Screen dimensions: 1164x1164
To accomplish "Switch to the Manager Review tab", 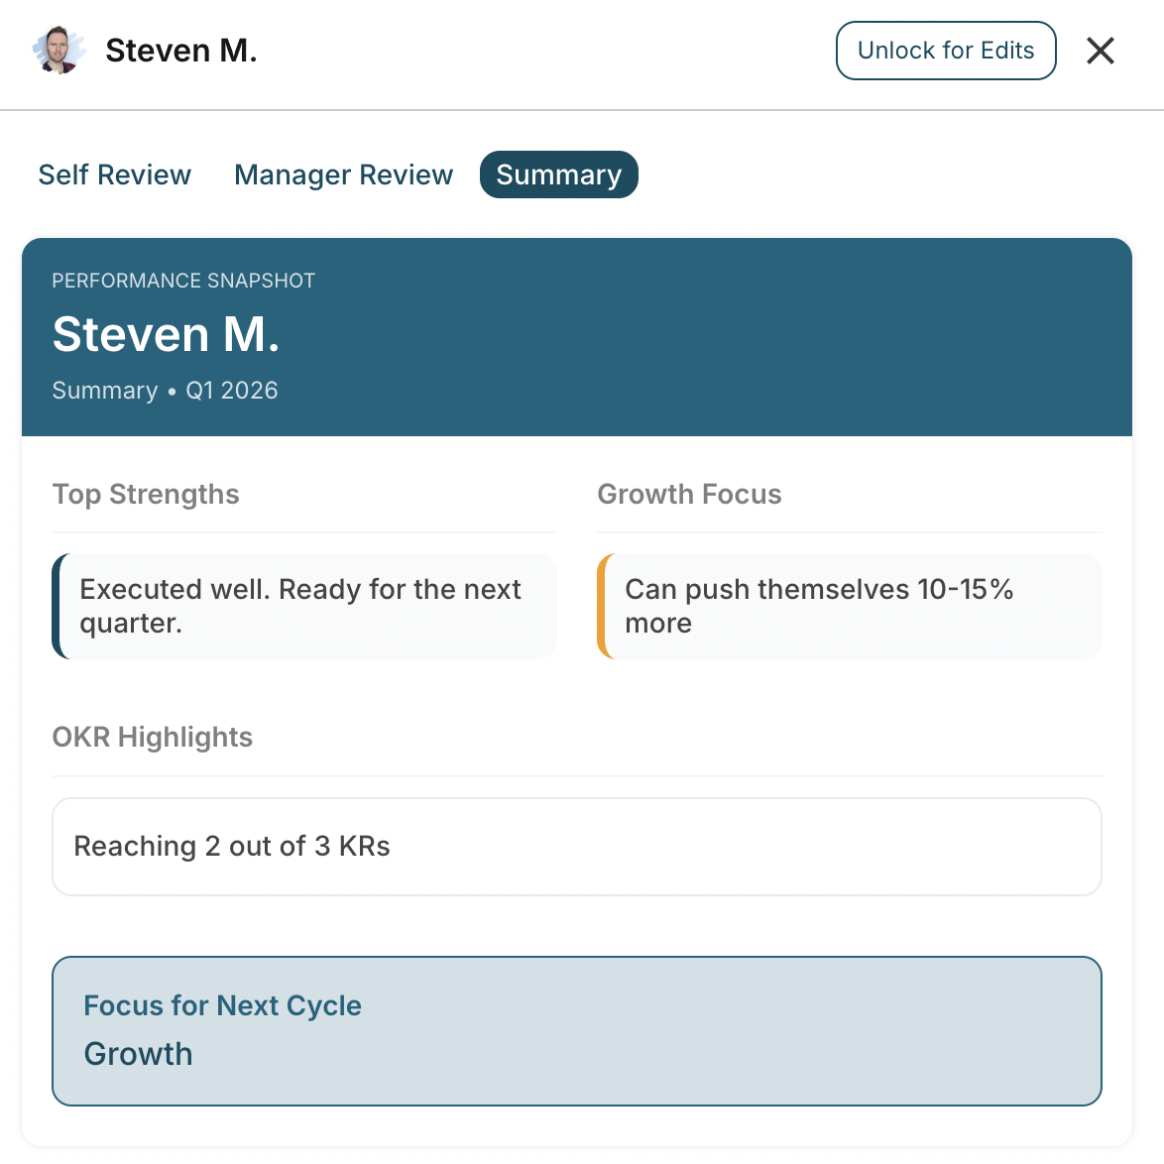I will (x=343, y=175).
